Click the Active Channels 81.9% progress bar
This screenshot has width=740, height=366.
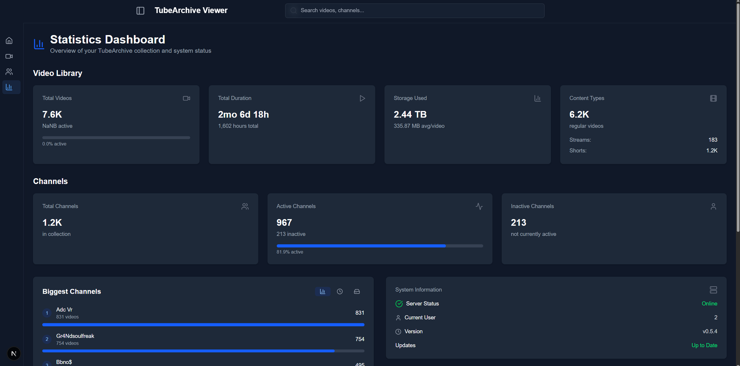pyautogui.click(x=380, y=246)
